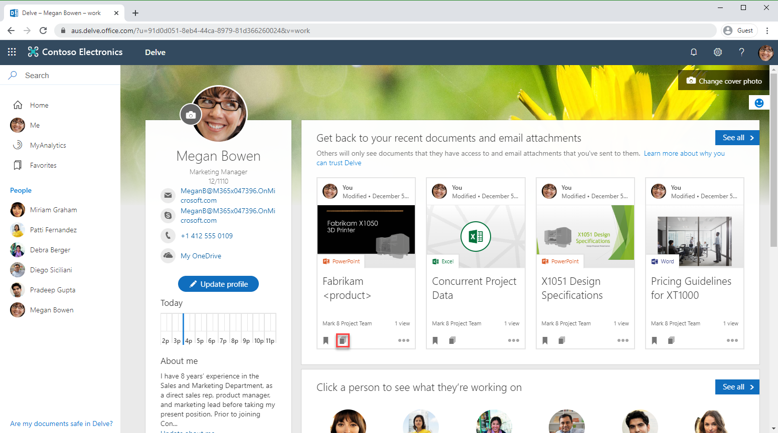Image resolution: width=778 pixels, height=433 pixels.
Task: Click camera icon on profile photo
Action: coord(191,115)
